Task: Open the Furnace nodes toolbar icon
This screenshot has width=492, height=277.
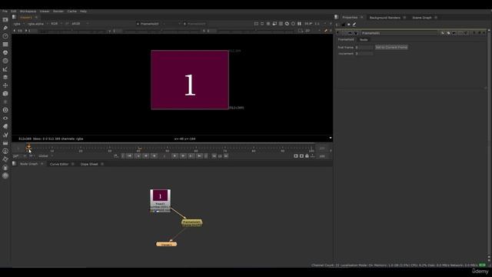Action: tap(5, 151)
